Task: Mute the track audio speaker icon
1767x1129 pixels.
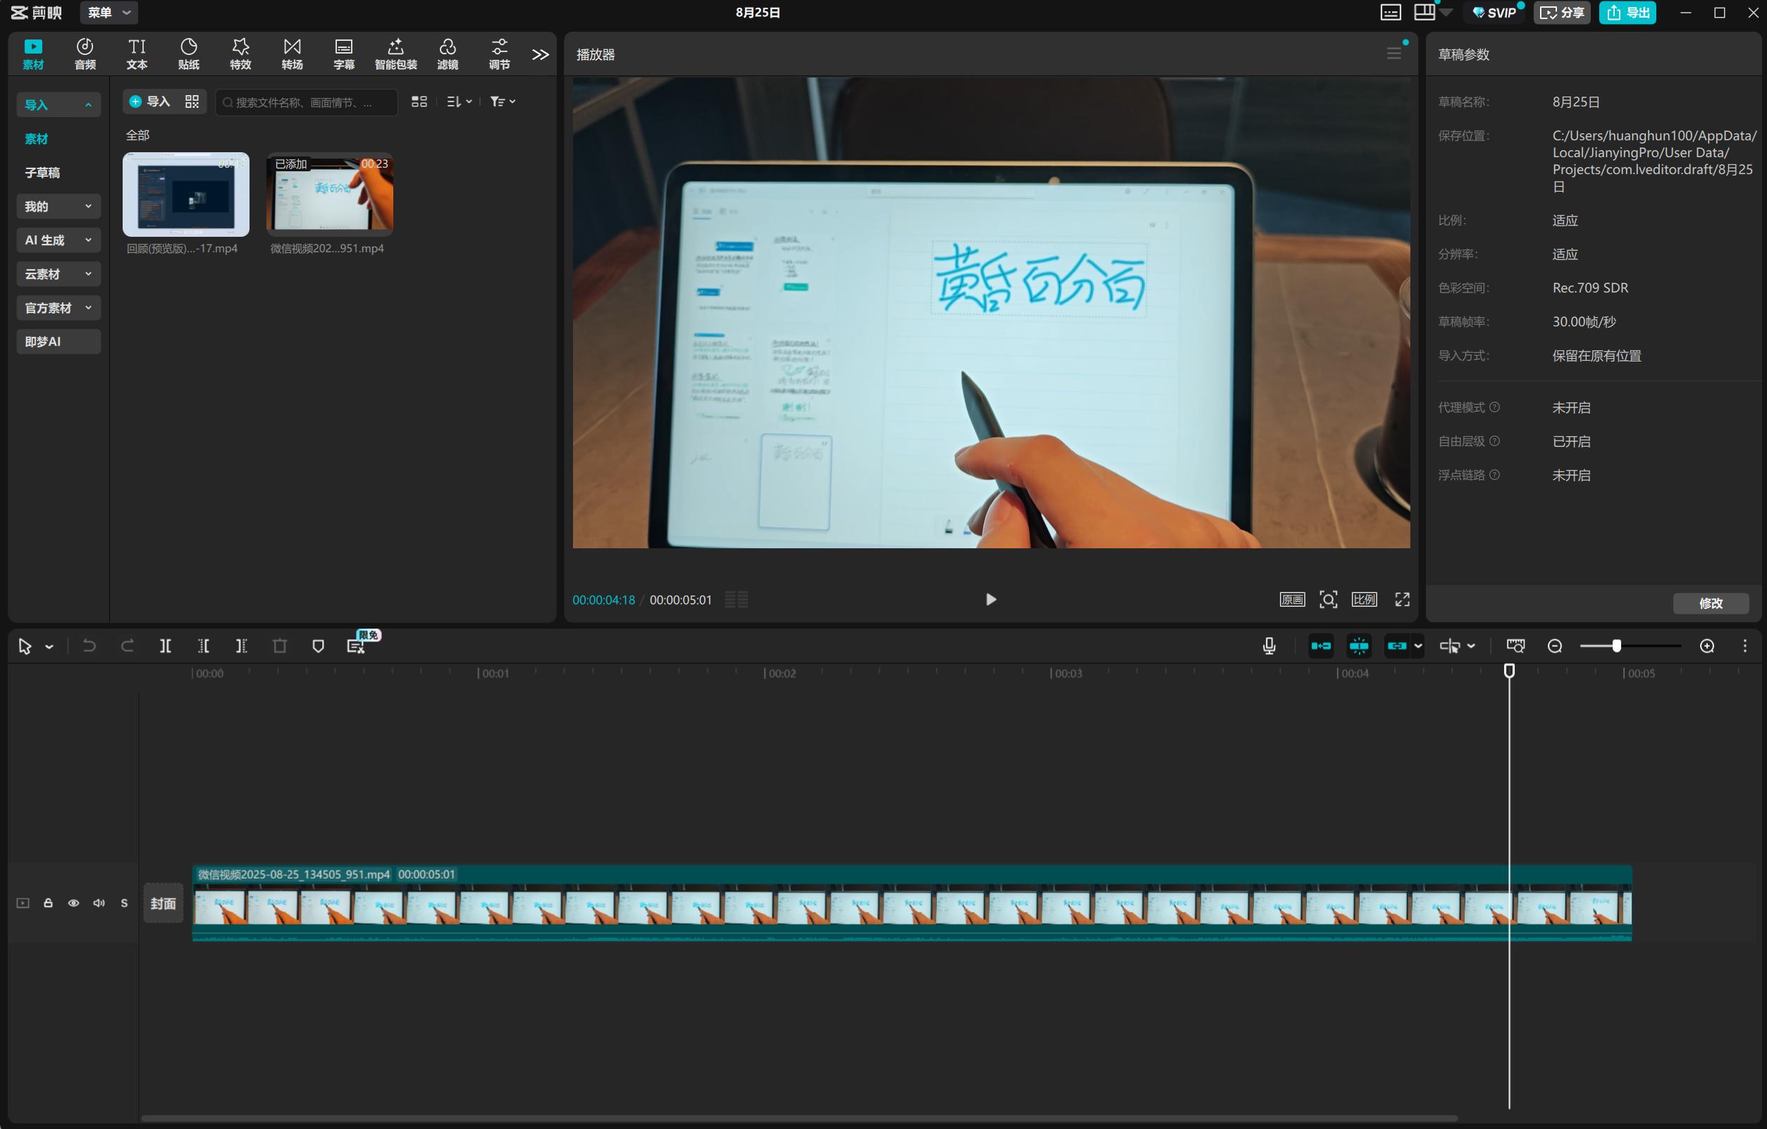Action: (99, 903)
